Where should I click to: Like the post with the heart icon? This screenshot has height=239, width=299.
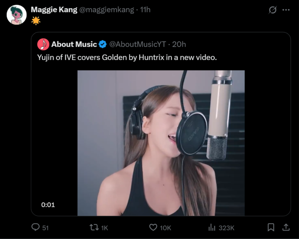pos(153,227)
